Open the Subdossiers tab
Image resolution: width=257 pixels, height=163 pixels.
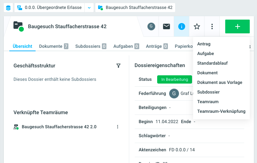[x=91, y=46]
